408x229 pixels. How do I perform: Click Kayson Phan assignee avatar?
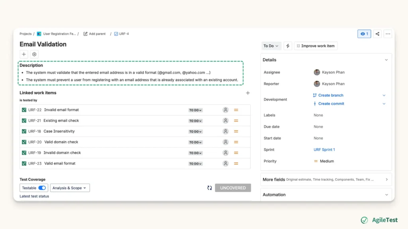pos(317,72)
